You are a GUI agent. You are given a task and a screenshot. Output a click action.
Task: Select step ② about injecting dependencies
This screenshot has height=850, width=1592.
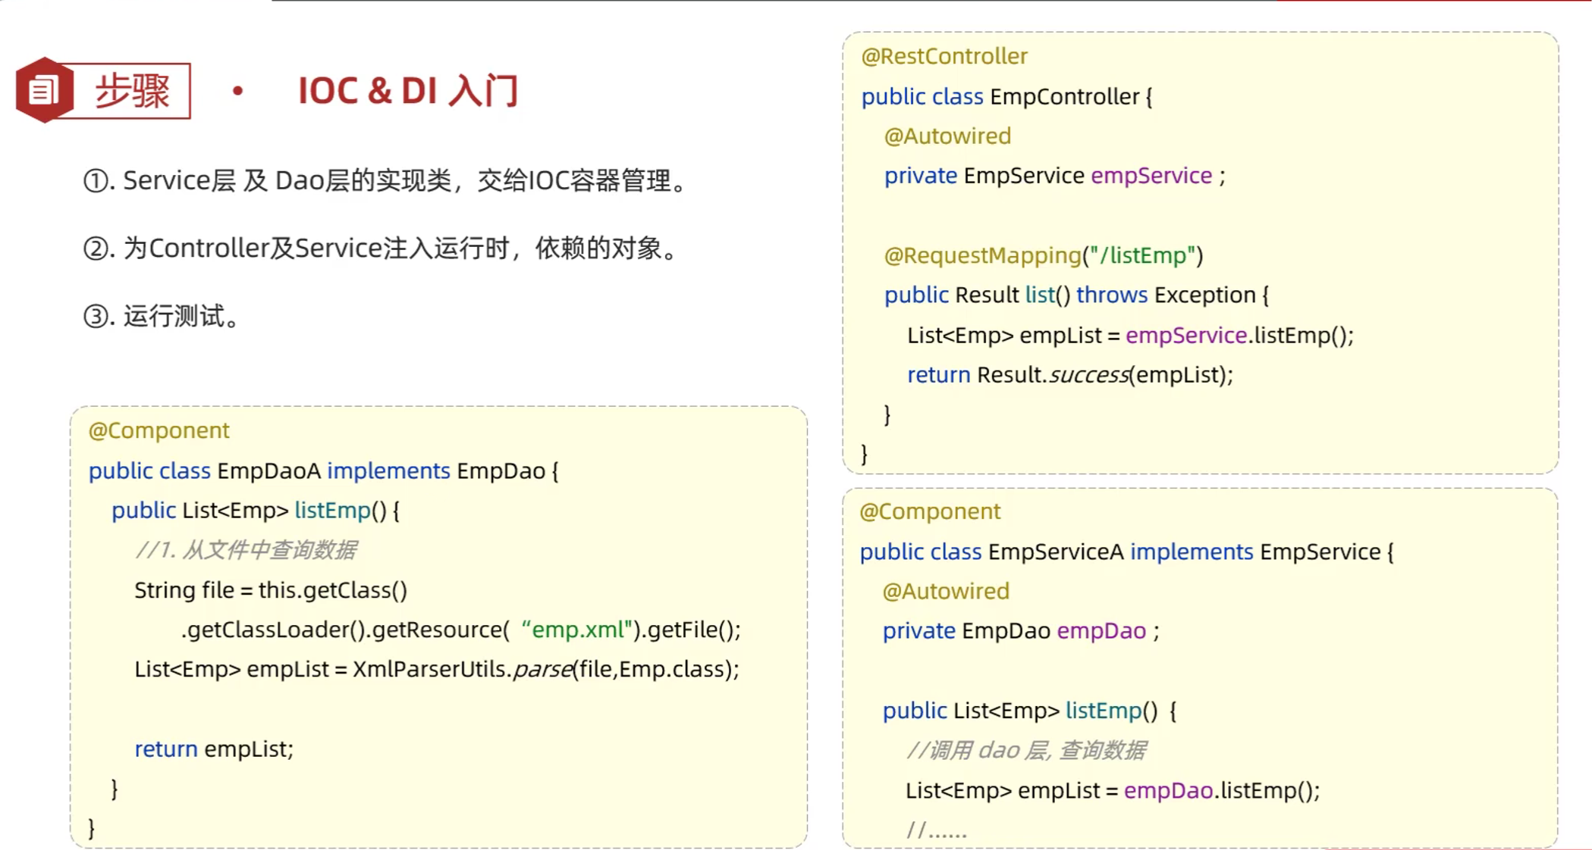point(381,248)
